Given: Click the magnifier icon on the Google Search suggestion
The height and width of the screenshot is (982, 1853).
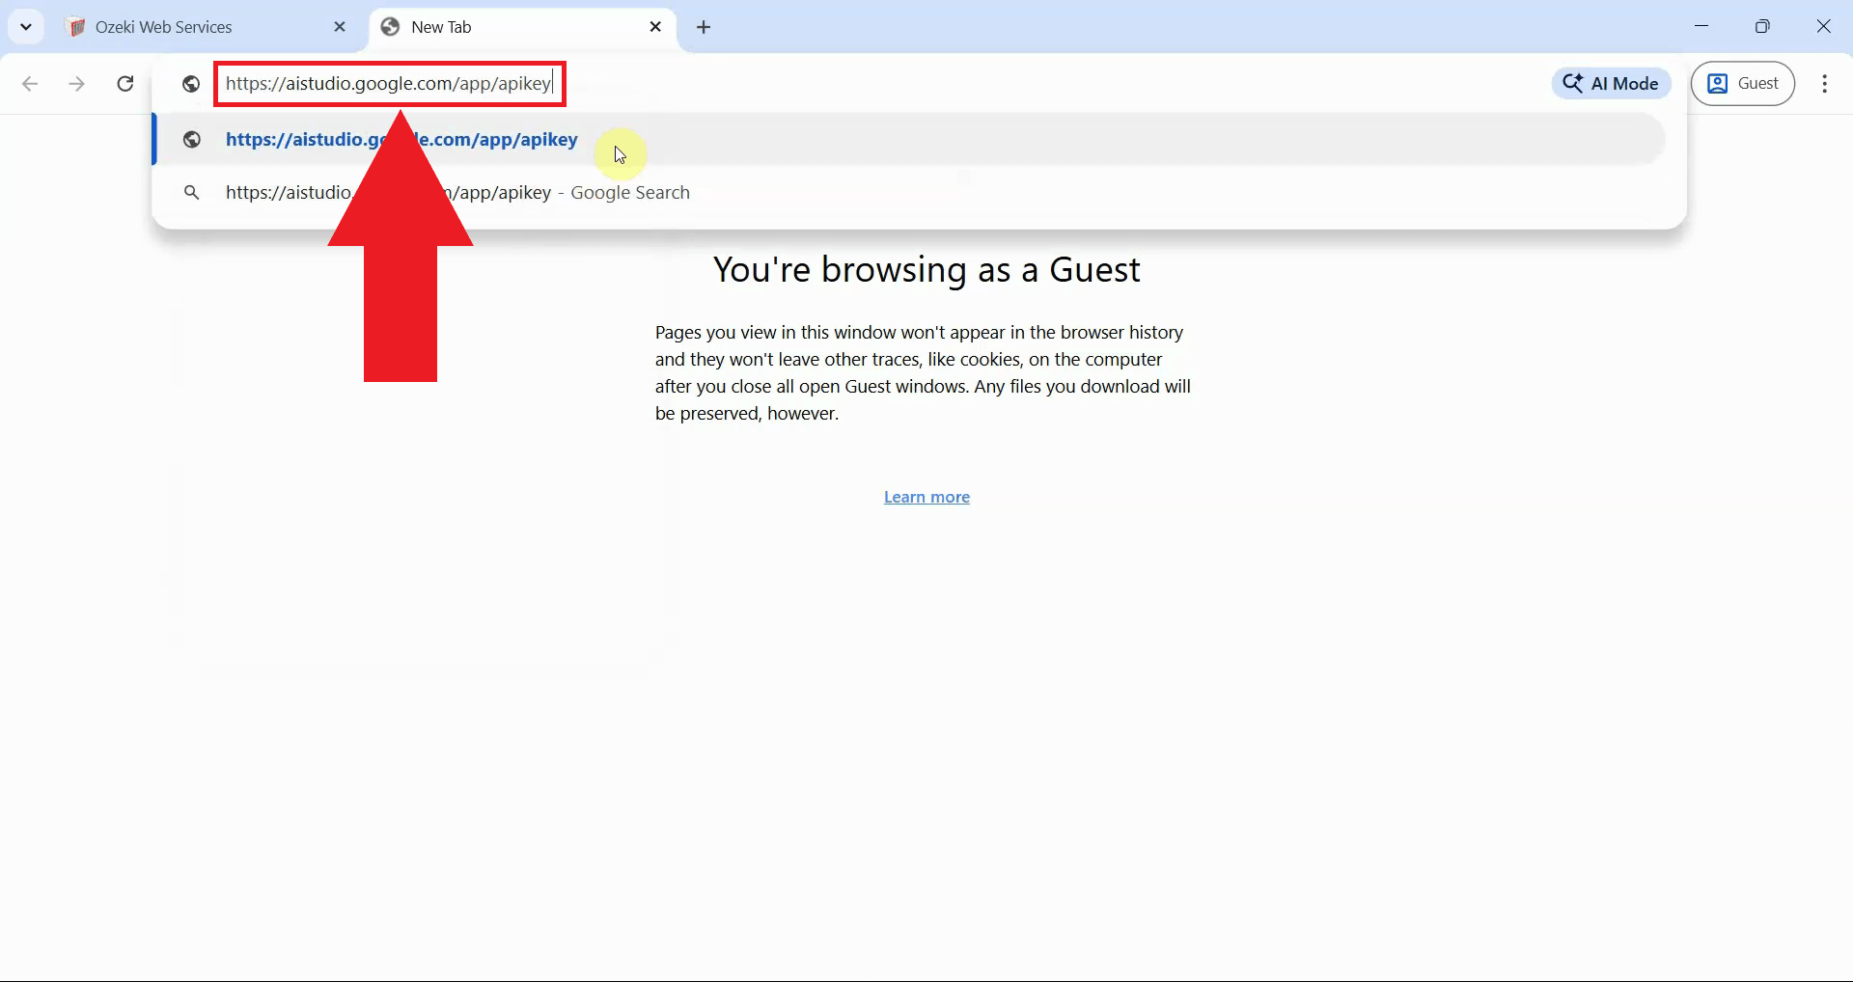Looking at the screenshot, I should tap(191, 192).
